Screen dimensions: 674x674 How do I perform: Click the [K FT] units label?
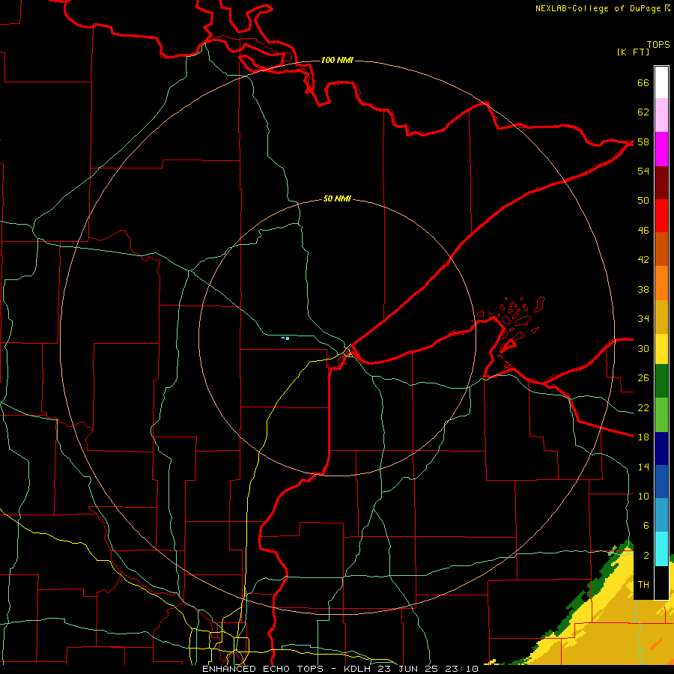633,52
